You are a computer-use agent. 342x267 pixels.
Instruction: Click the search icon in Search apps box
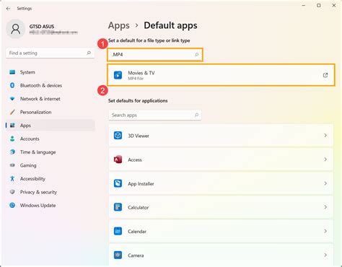pos(196,115)
